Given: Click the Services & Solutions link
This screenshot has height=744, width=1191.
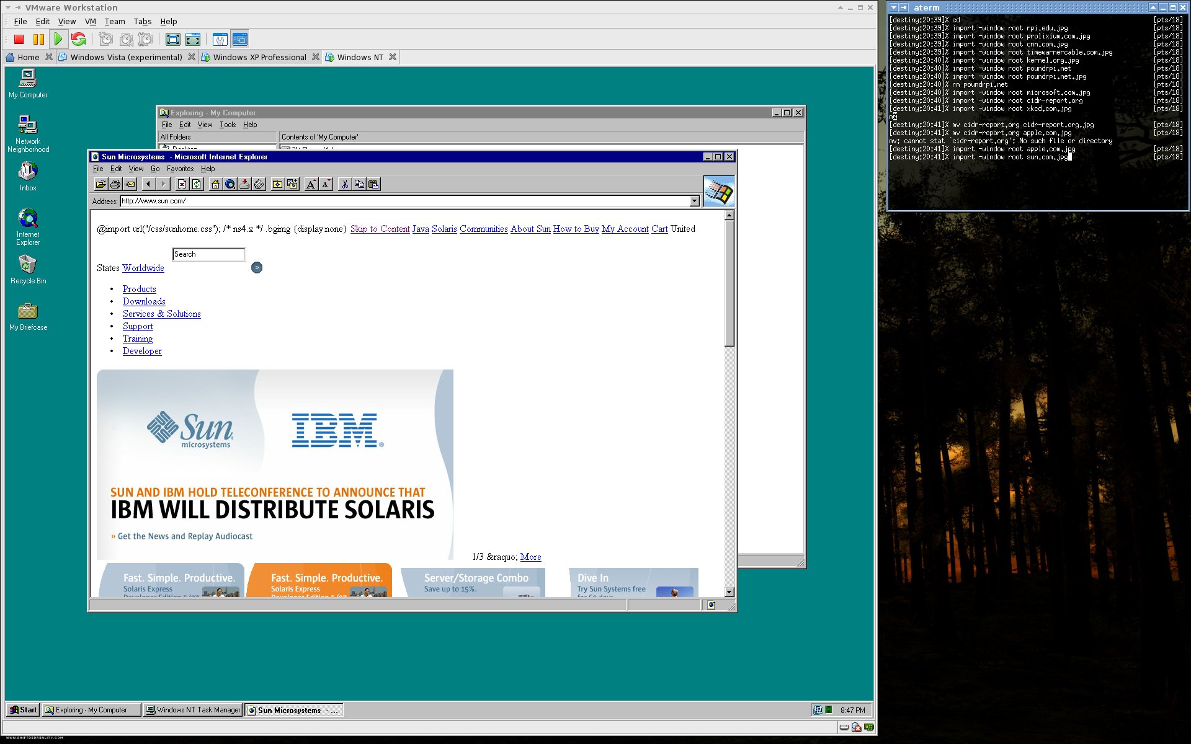Looking at the screenshot, I should click(162, 314).
